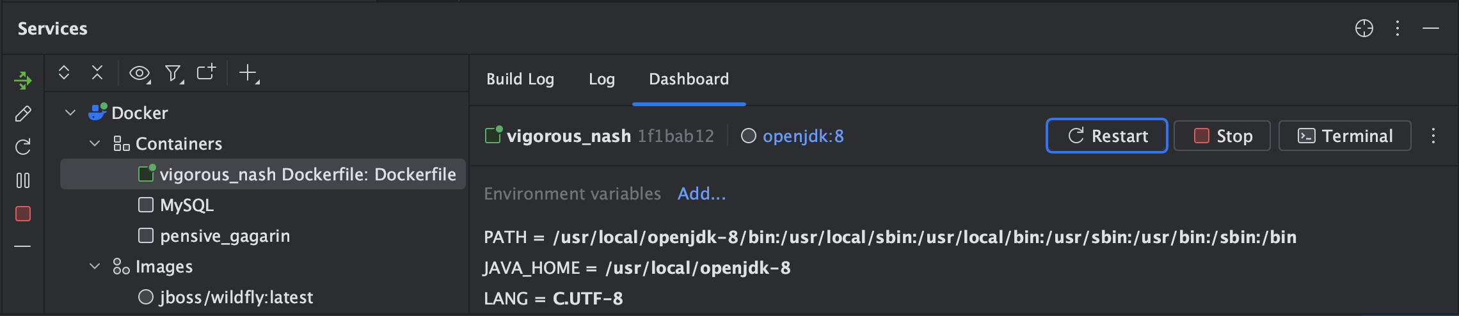The width and height of the screenshot is (1459, 316).
Task: Click Open in New Tab icon
Action: 206,73
